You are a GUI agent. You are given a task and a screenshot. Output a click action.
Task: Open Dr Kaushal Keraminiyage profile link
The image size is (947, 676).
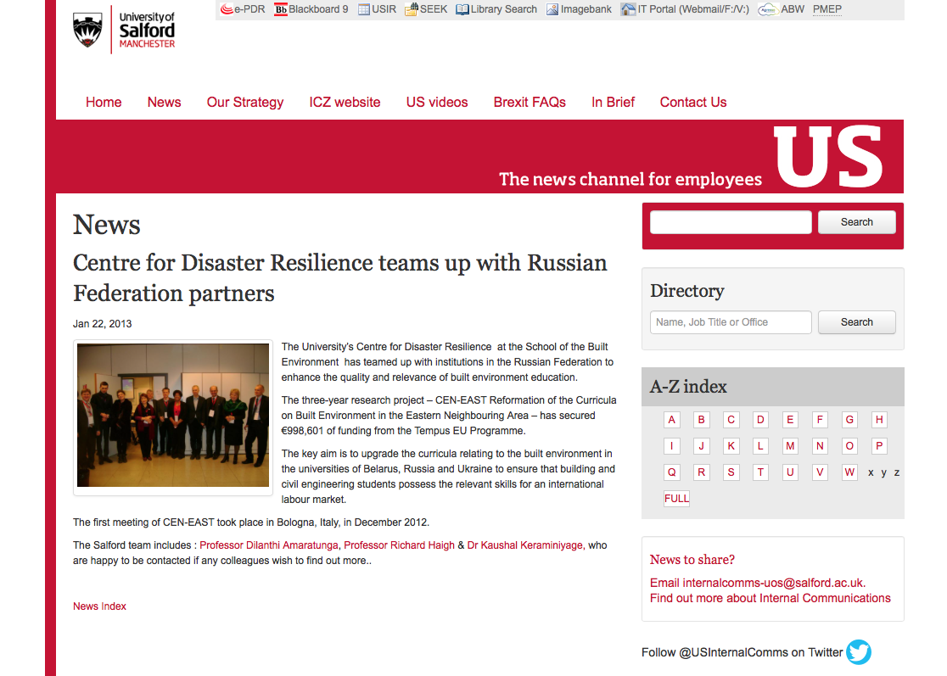pyautogui.click(x=524, y=545)
